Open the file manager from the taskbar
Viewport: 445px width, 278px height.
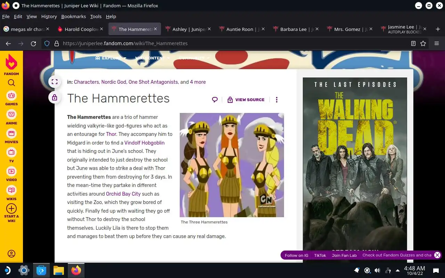pyautogui.click(x=59, y=270)
